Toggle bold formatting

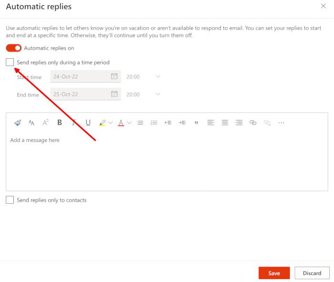(x=60, y=123)
